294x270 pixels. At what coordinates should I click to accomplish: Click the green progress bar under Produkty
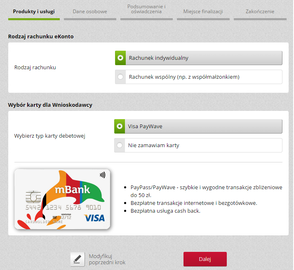click(34, 19)
